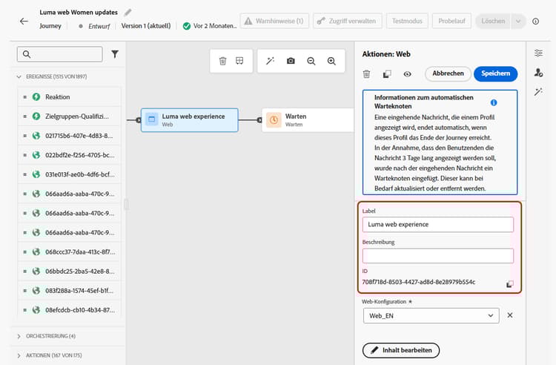Screen dimensions: 556x365
Task: Select event 068ccc37-7daa-413c-8f7...
Action: [x=69, y=251]
